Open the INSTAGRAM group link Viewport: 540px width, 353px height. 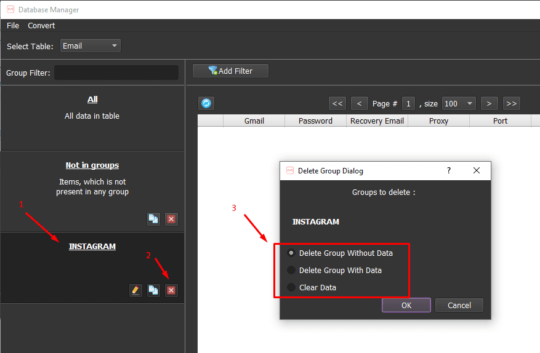(92, 247)
